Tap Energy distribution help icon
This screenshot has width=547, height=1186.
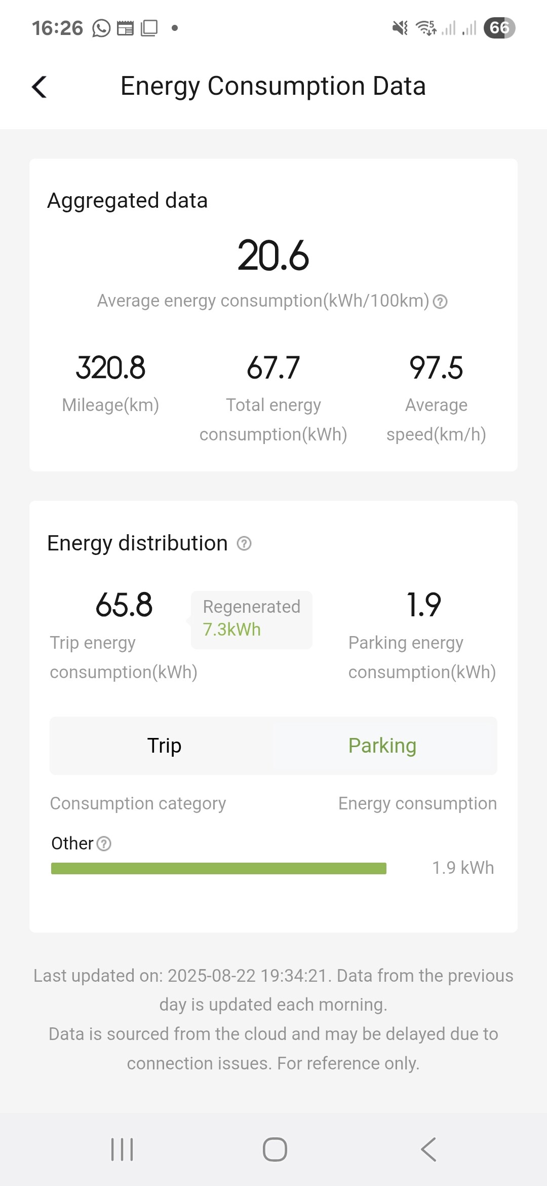[x=244, y=543]
